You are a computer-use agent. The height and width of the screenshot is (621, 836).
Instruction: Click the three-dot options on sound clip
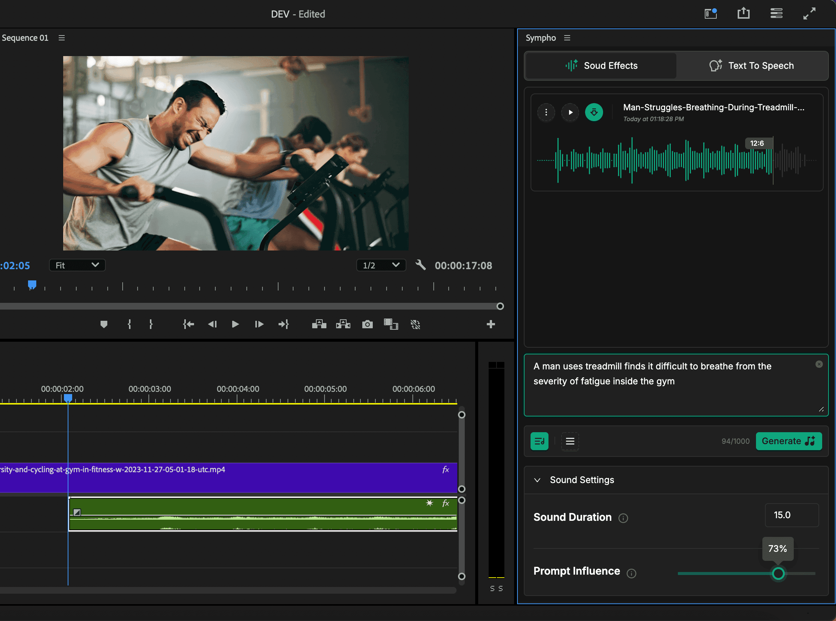point(547,112)
